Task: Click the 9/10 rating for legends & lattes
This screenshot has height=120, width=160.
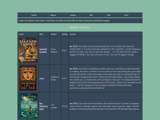Action: click(x=64, y=50)
